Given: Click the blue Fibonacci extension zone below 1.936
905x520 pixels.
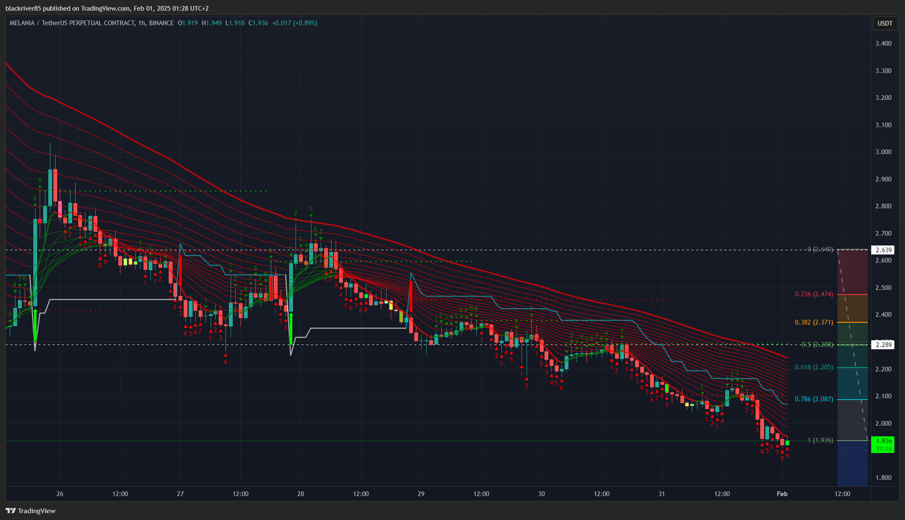Looking at the screenshot, I should [x=852, y=463].
